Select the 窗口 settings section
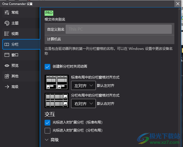Screen dimensions: 183x147 click(x=21, y=55)
